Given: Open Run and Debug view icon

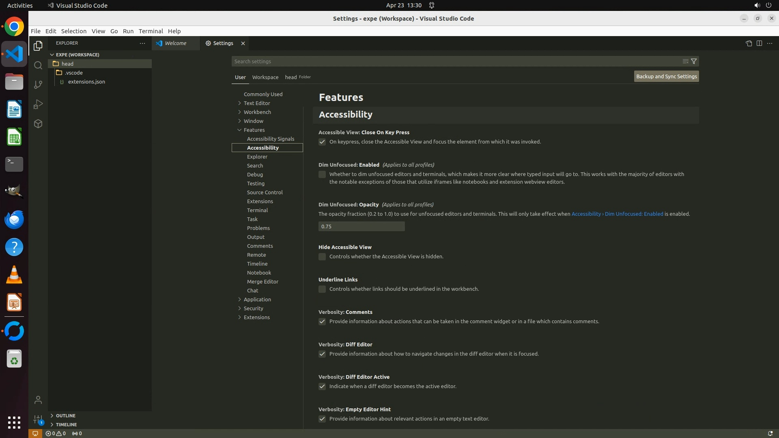Looking at the screenshot, I should pos(38,104).
